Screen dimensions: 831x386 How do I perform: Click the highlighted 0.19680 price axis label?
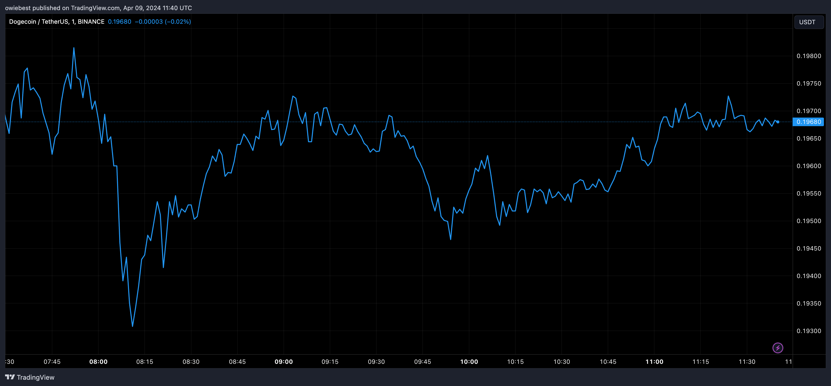click(808, 122)
